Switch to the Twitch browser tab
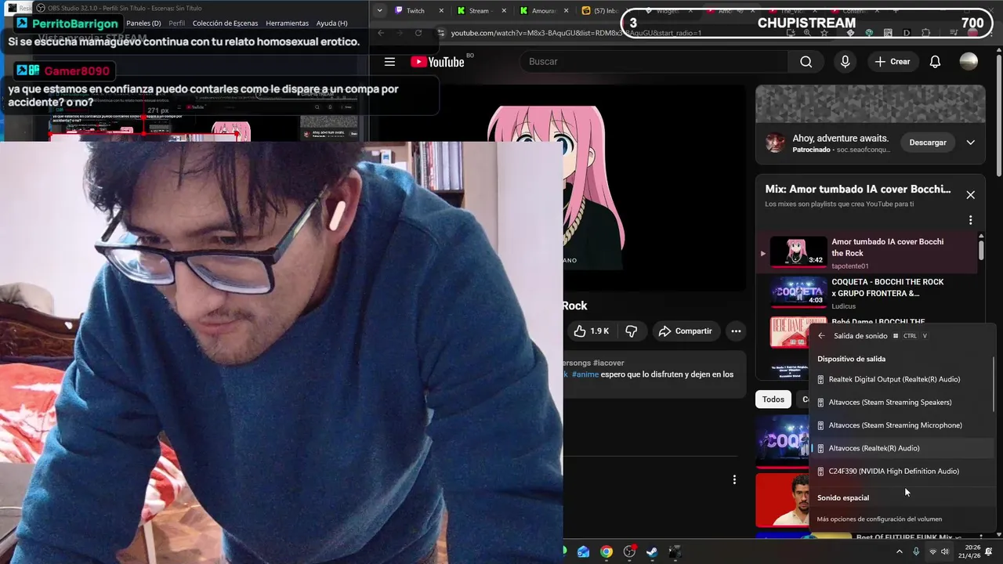 pos(415,11)
